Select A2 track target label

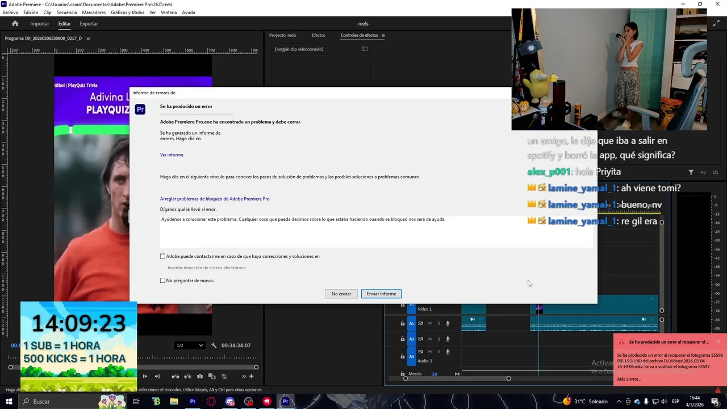[412, 339]
